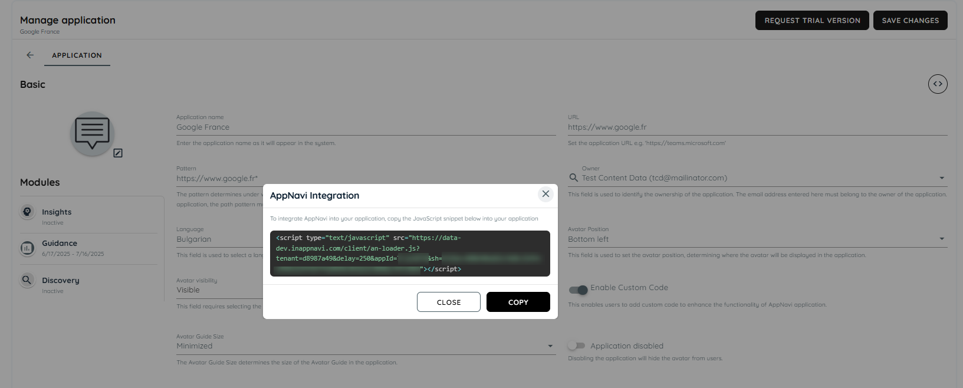Image resolution: width=963 pixels, height=388 pixels.
Task: Click the Manage application heading
Action: pyautogui.click(x=68, y=20)
